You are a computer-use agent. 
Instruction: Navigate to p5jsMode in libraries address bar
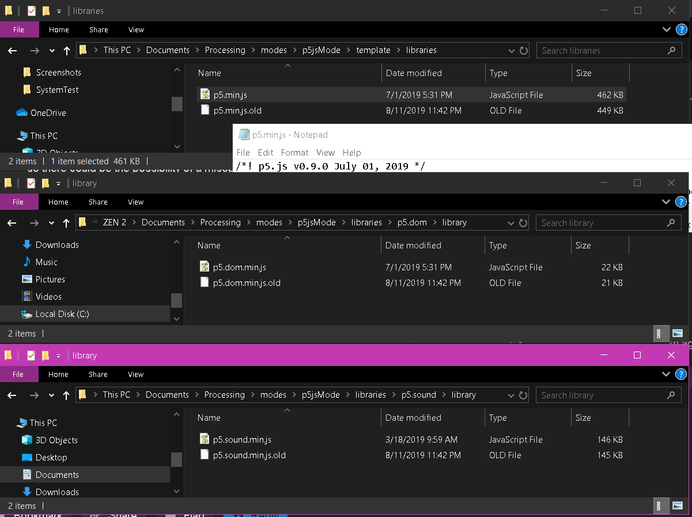point(322,50)
